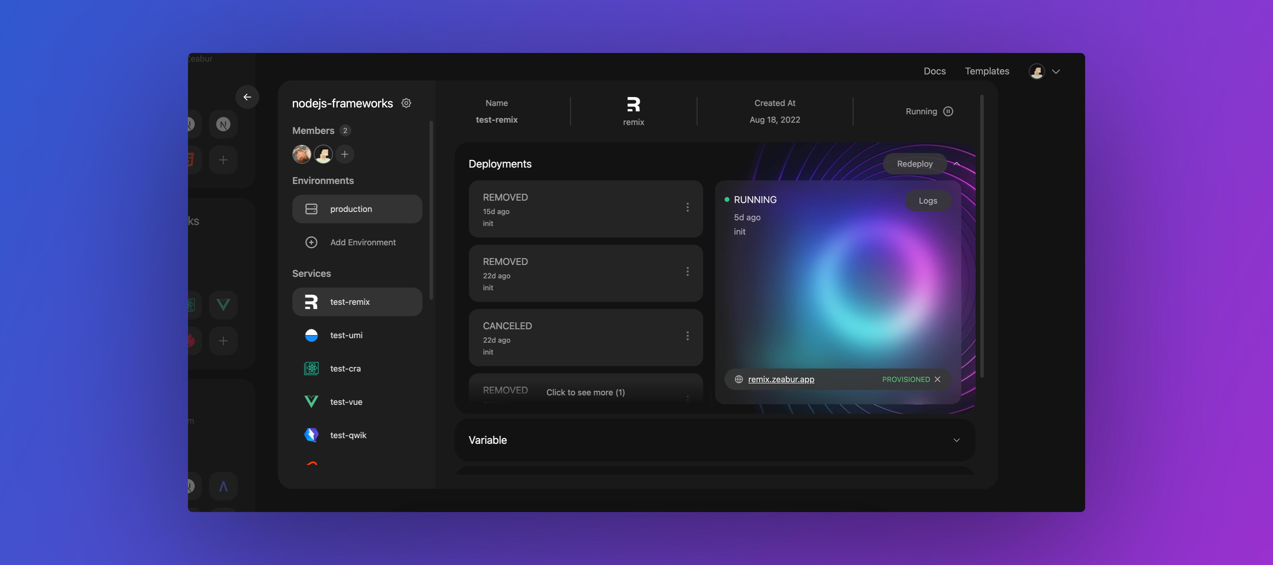Image resolution: width=1273 pixels, height=565 pixels.
Task: Open the Docs menu item
Action: (934, 71)
